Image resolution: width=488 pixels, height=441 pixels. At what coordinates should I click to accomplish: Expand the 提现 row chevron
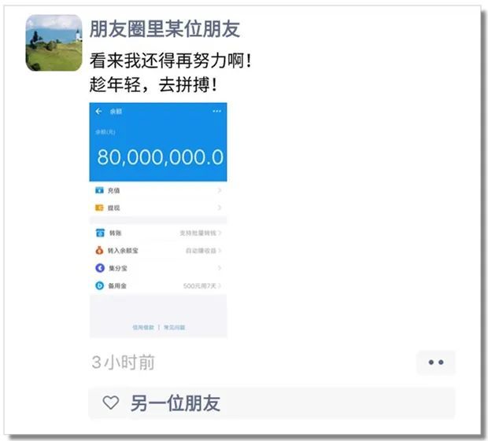tap(220, 208)
